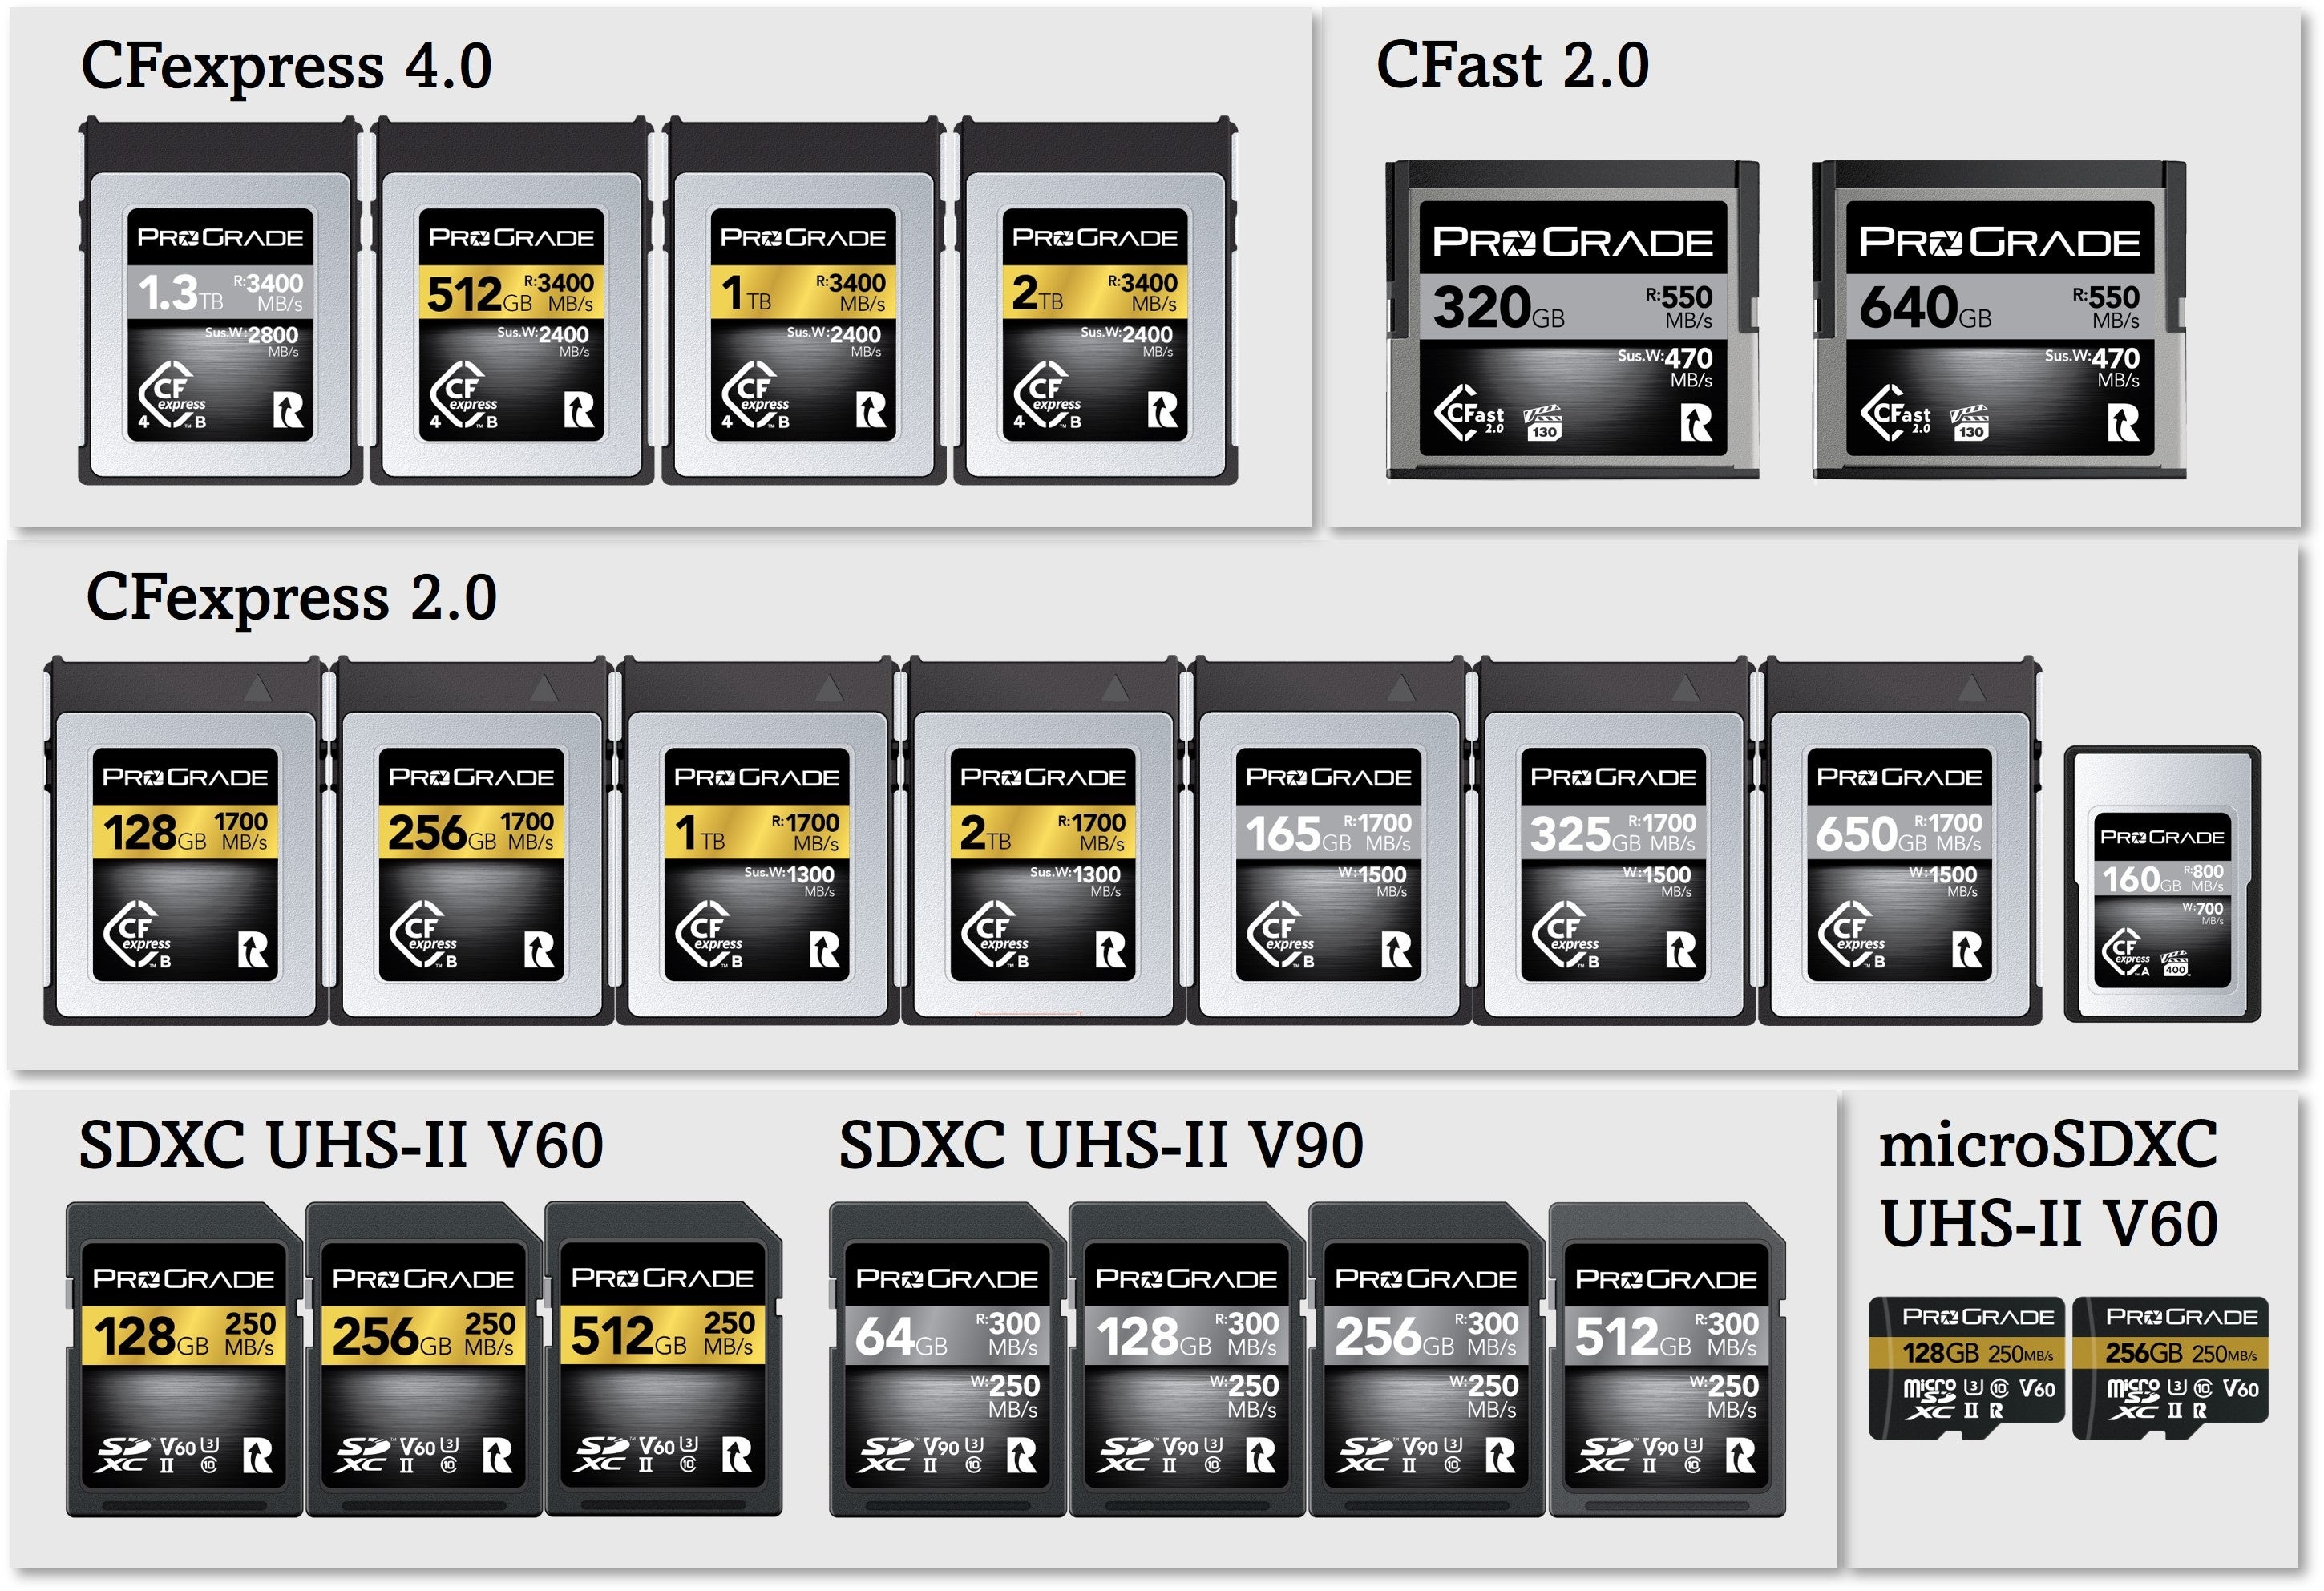2324x1591 pixels.
Task: Select the 320GB CFast 2.0 card
Action: [1572, 320]
